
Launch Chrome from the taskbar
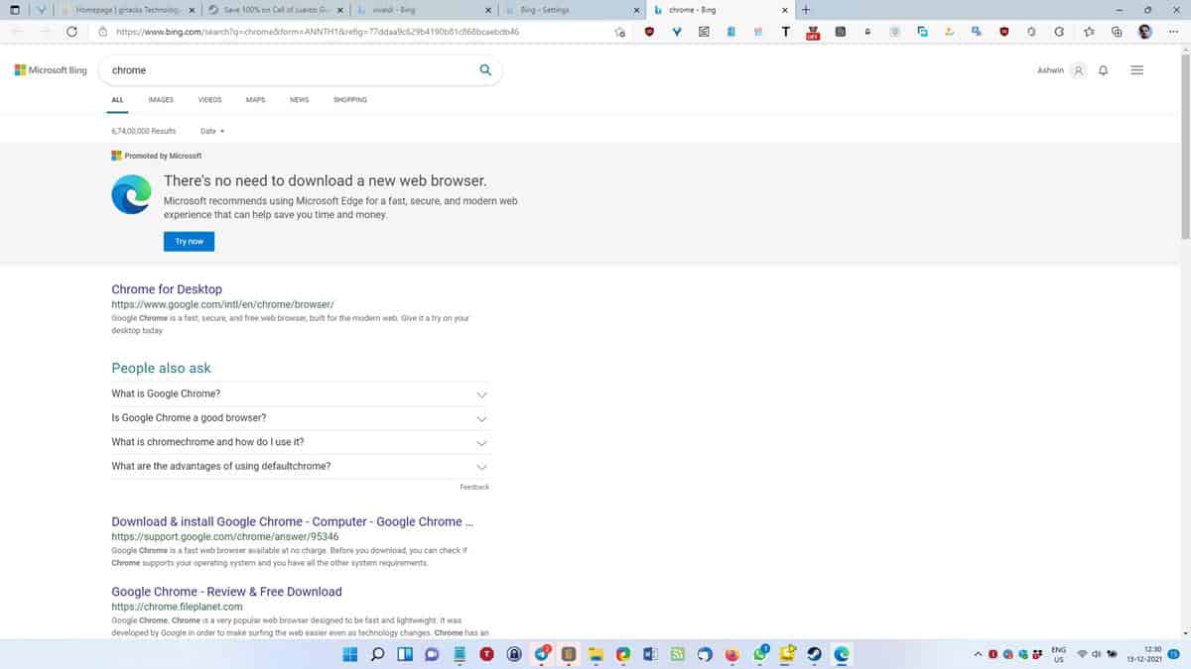pyautogui.click(x=621, y=654)
